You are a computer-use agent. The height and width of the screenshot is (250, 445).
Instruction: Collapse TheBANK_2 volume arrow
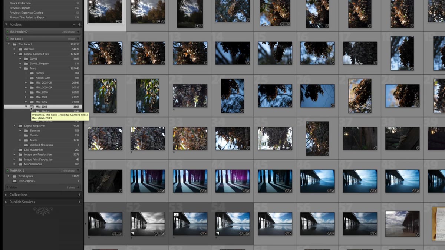click(78, 171)
